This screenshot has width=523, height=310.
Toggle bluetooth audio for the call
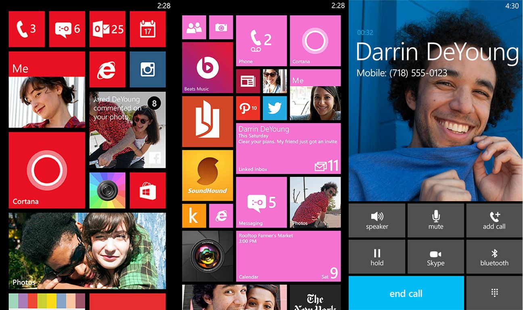494,257
